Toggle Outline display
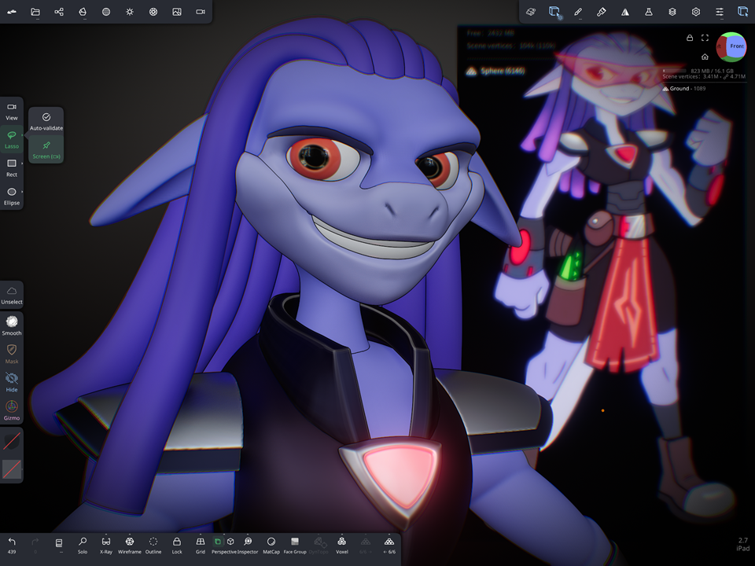This screenshot has height=566, width=755. point(153,546)
